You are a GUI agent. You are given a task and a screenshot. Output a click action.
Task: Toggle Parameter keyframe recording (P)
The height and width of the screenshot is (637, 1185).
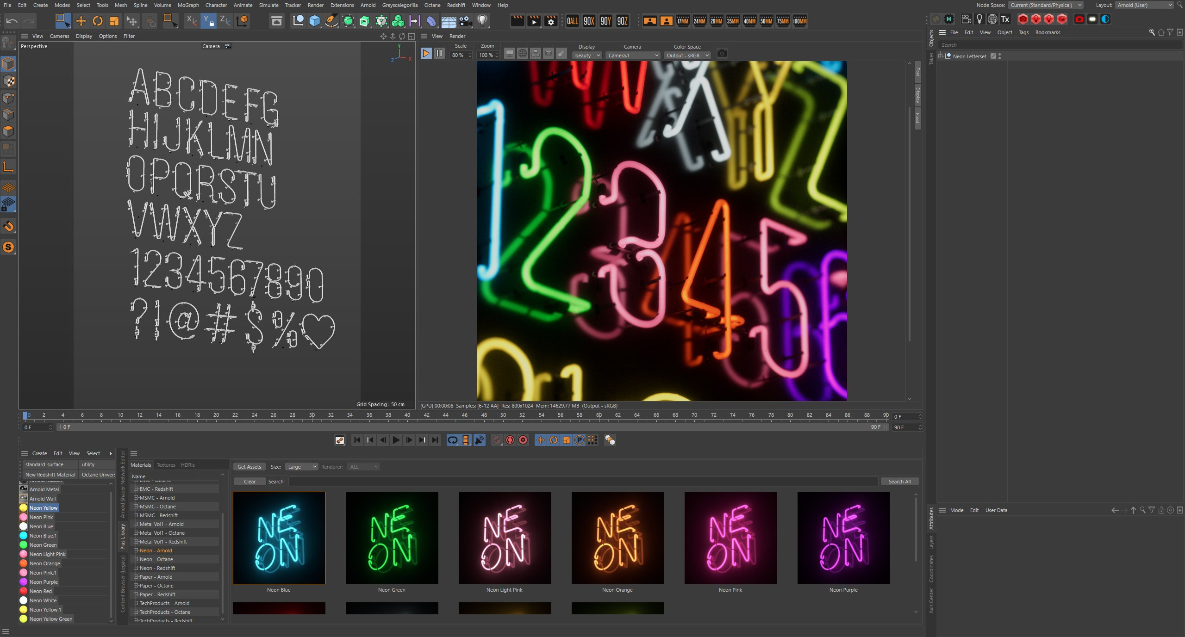[x=580, y=440]
